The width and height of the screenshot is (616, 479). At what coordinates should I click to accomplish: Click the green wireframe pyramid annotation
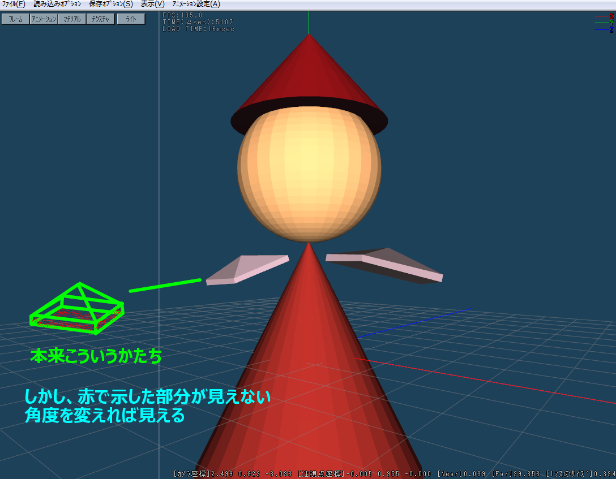[78, 308]
